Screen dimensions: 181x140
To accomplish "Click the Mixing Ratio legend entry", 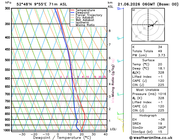I will 83,25.
